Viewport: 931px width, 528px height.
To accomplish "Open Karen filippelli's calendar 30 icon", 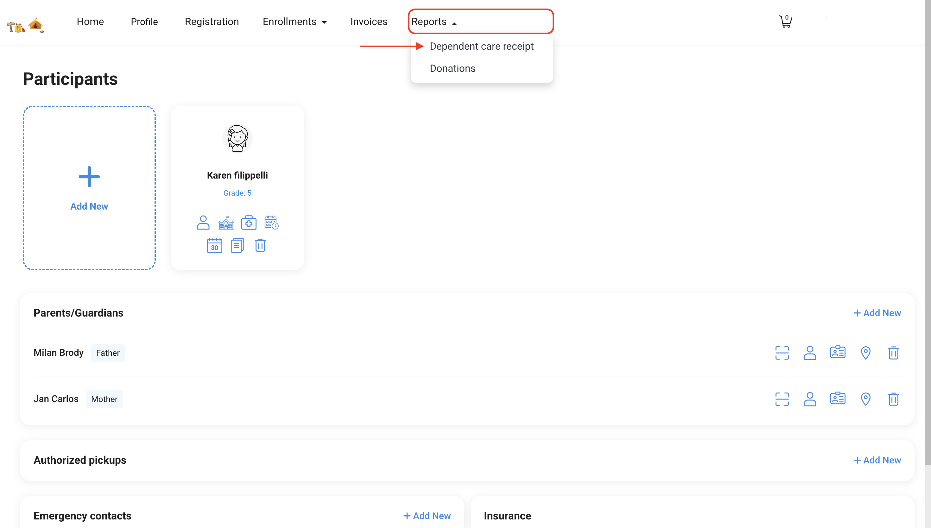I will (x=214, y=246).
